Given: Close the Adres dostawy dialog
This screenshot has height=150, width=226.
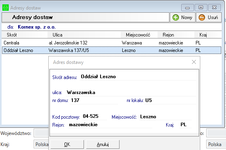Looking at the screenshot, I should click(x=194, y=62).
